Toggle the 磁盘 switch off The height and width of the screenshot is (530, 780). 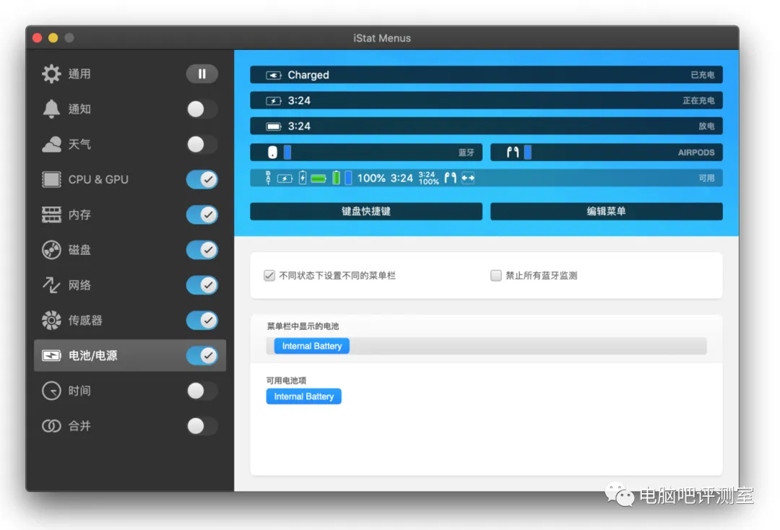[201, 250]
